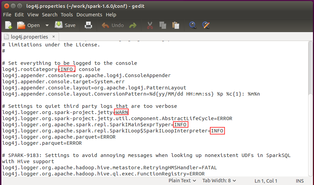Paste from clipboard icon
This screenshot has height=185, width=314.
click(176, 25)
